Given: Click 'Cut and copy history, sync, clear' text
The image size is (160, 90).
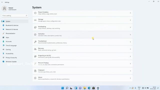Looking at the screenshot, I should click(x=47, y=72).
